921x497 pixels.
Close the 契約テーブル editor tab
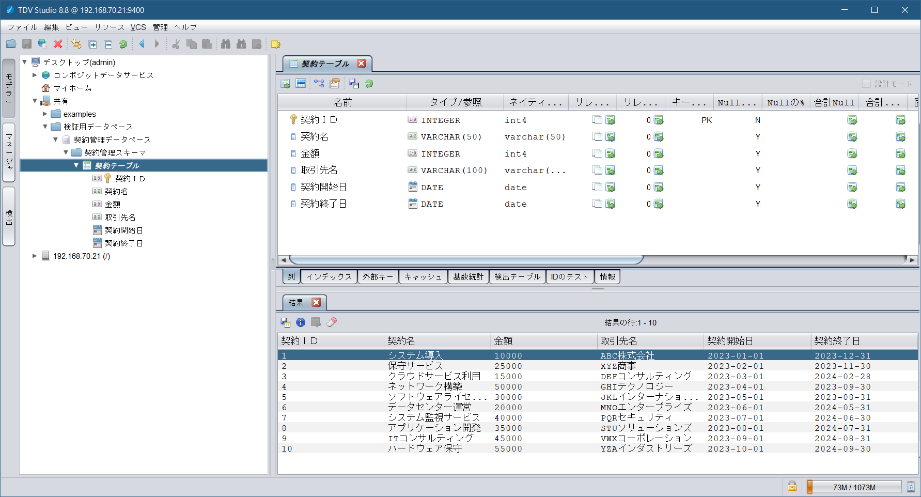coord(362,64)
